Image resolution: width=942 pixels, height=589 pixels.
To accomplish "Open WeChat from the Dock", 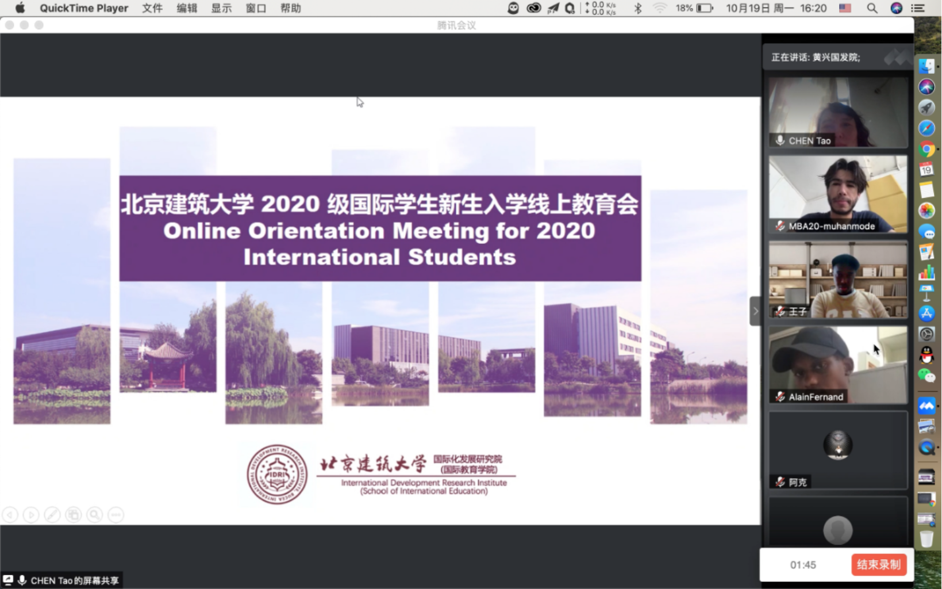I will pos(926,376).
